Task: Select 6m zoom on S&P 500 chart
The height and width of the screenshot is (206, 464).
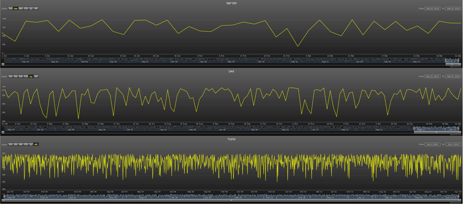Action: 21,8
